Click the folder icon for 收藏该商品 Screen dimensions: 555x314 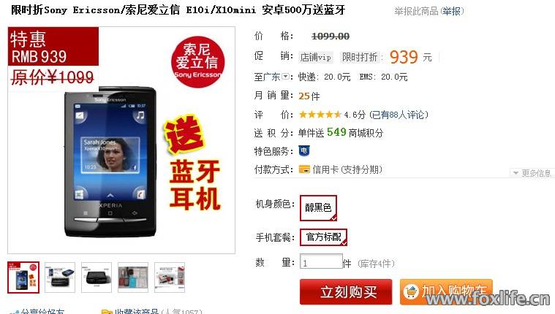coord(107,312)
